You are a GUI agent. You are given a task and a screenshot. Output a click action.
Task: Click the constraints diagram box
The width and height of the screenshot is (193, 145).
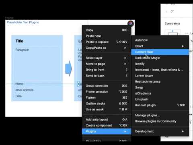[x=173, y=32]
